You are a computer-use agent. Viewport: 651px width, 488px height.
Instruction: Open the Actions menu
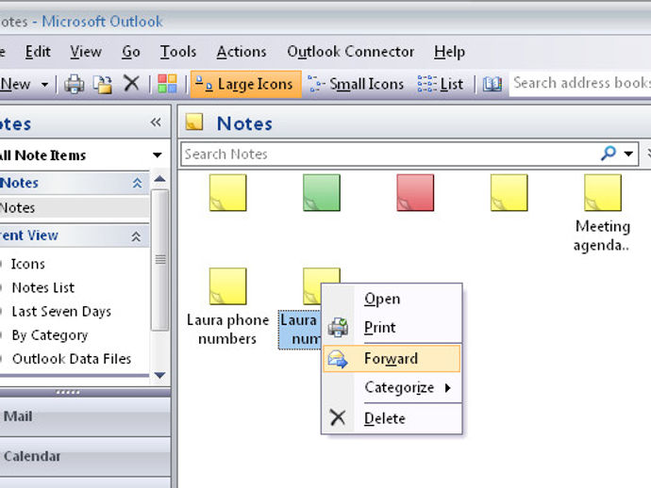coord(242,52)
